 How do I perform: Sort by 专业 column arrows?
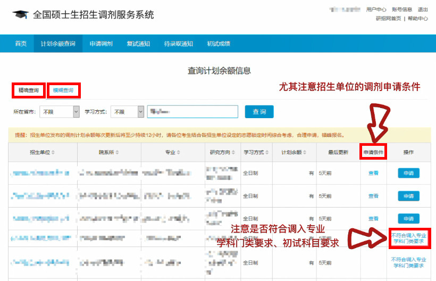click(x=179, y=152)
